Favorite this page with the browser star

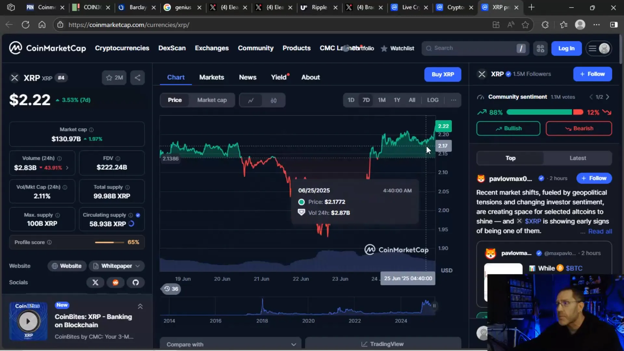coord(525,25)
